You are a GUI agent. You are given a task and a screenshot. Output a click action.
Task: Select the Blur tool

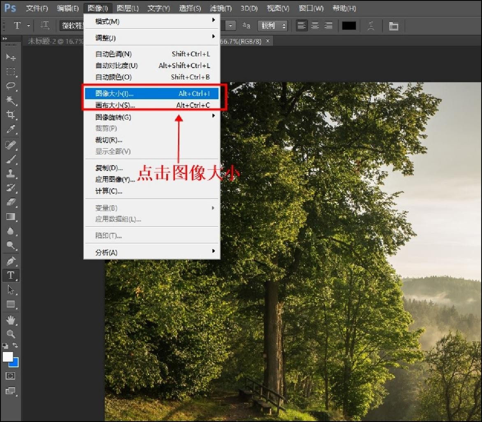[11, 231]
